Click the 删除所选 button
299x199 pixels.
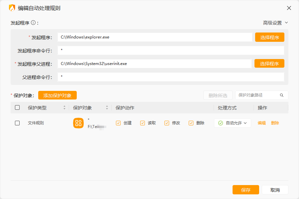218,95
